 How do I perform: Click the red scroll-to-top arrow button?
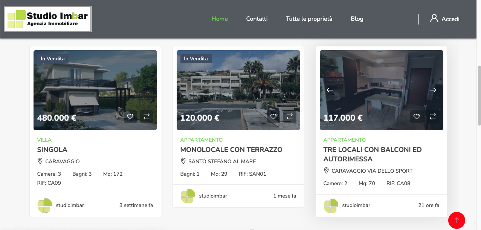457,220
